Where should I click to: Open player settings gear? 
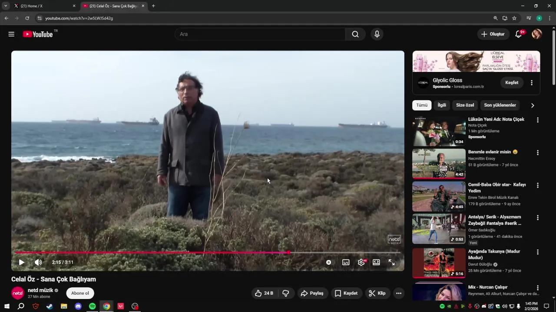[x=361, y=262]
